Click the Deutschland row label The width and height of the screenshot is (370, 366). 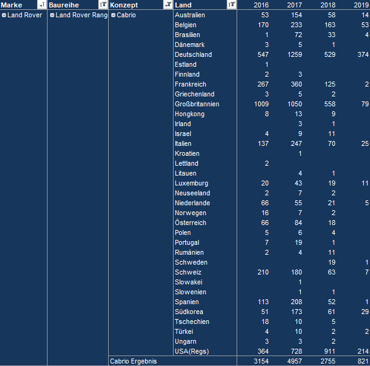click(x=193, y=54)
